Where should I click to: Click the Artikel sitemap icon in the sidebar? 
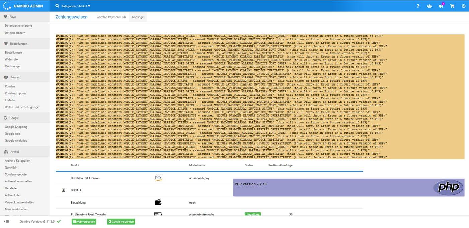point(6,152)
